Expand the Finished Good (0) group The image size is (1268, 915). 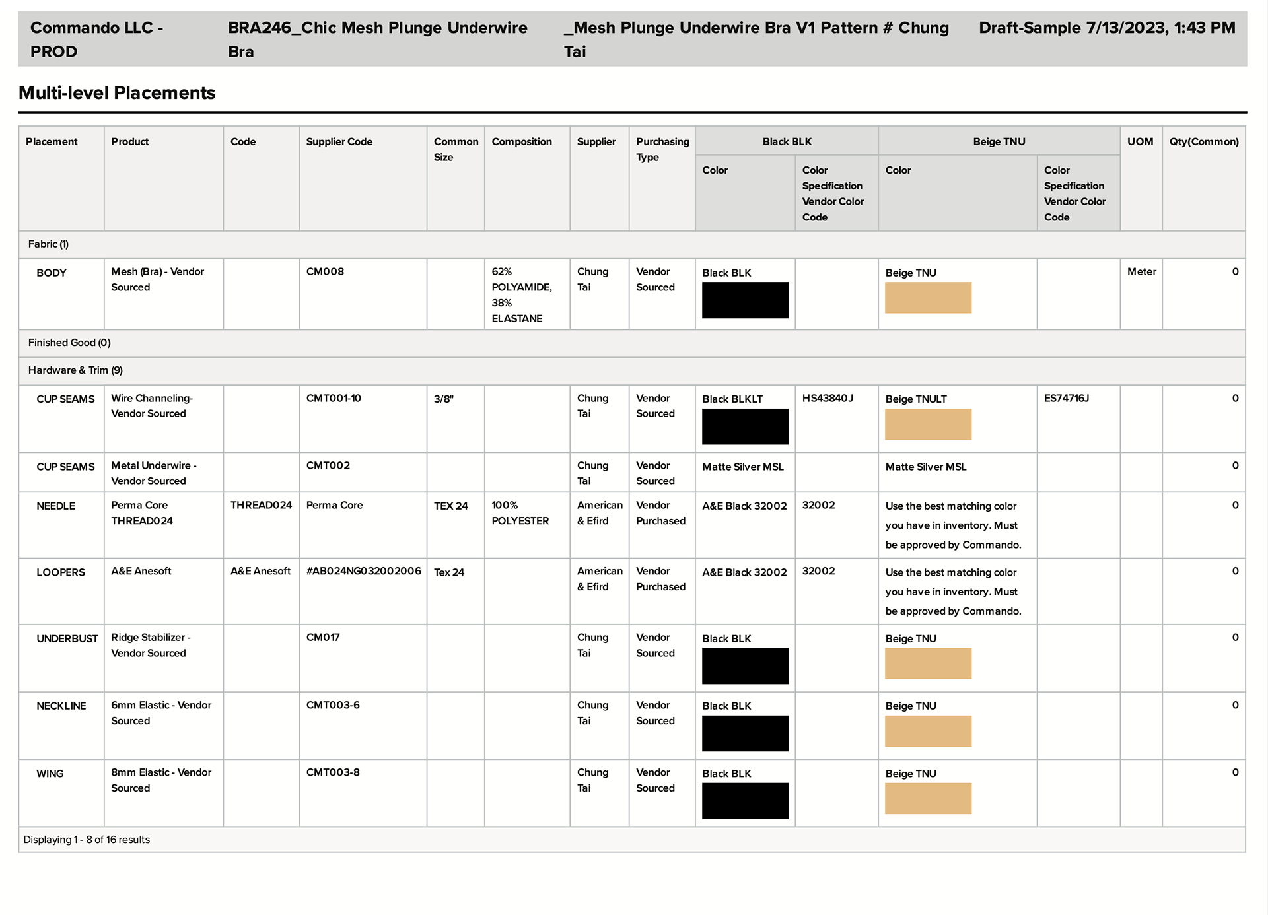(69, 343)
